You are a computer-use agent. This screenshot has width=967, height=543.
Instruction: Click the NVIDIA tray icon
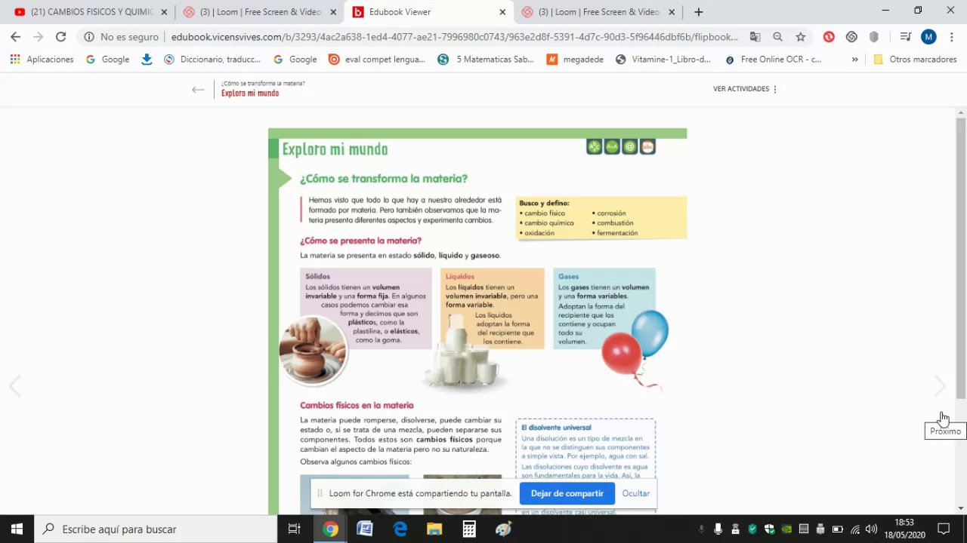pyautogui.click(x=786, y=529)
